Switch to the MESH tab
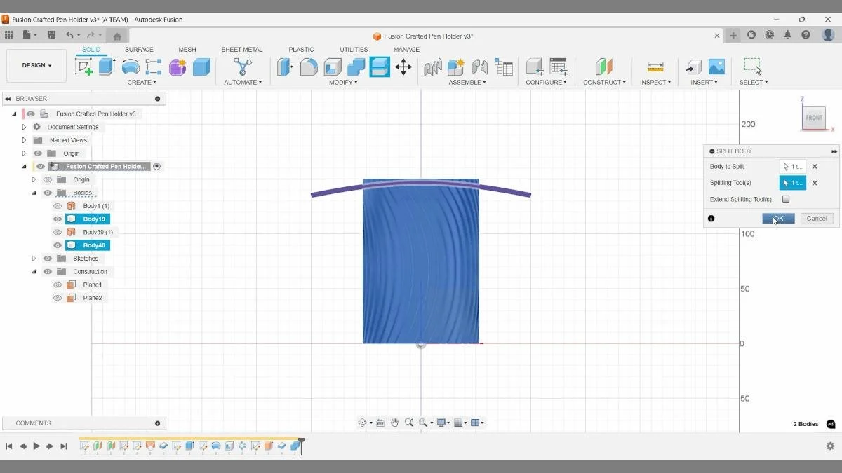 pos(187,50)
